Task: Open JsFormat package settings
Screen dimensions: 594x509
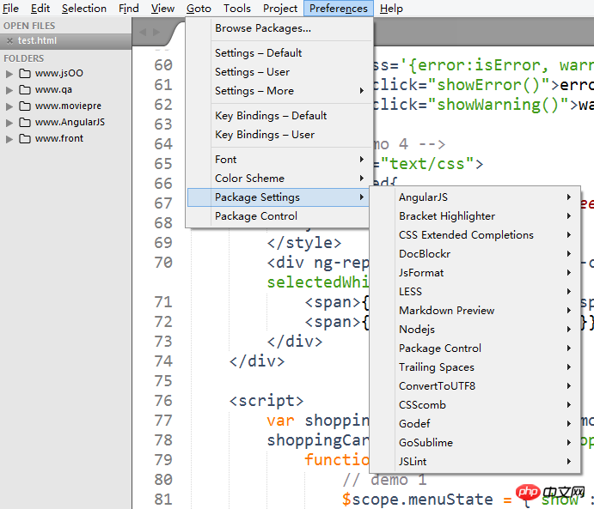Action: [x=475, y=273]
